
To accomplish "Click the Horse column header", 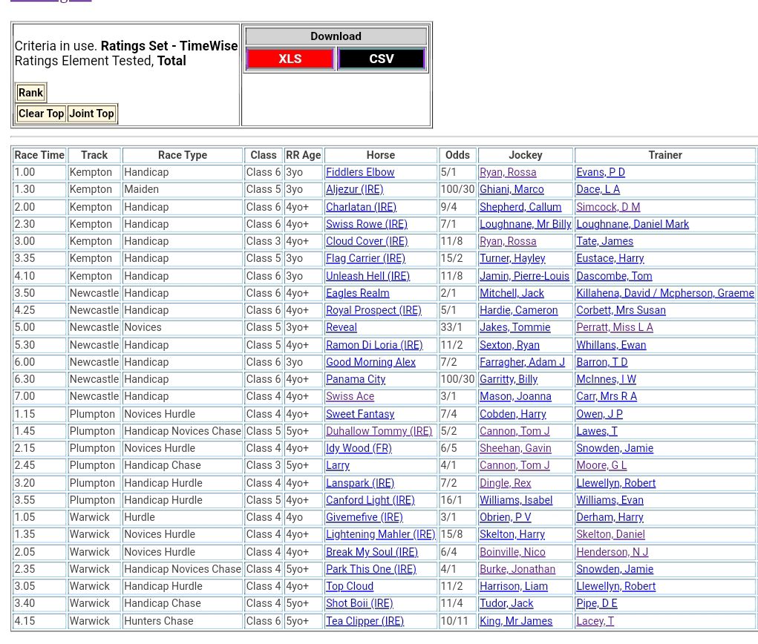I will click(380, 155).
